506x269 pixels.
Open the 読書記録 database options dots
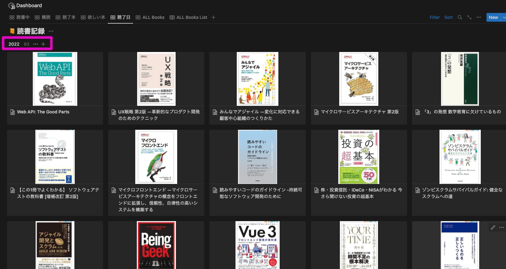click(51, 31)
